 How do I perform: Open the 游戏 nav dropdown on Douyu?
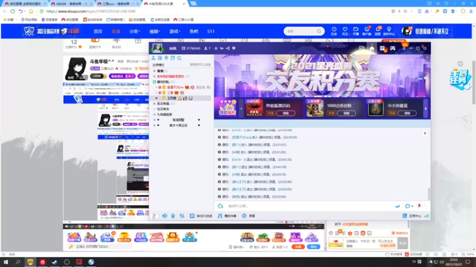pyautogui.click(x=174, y=31)
